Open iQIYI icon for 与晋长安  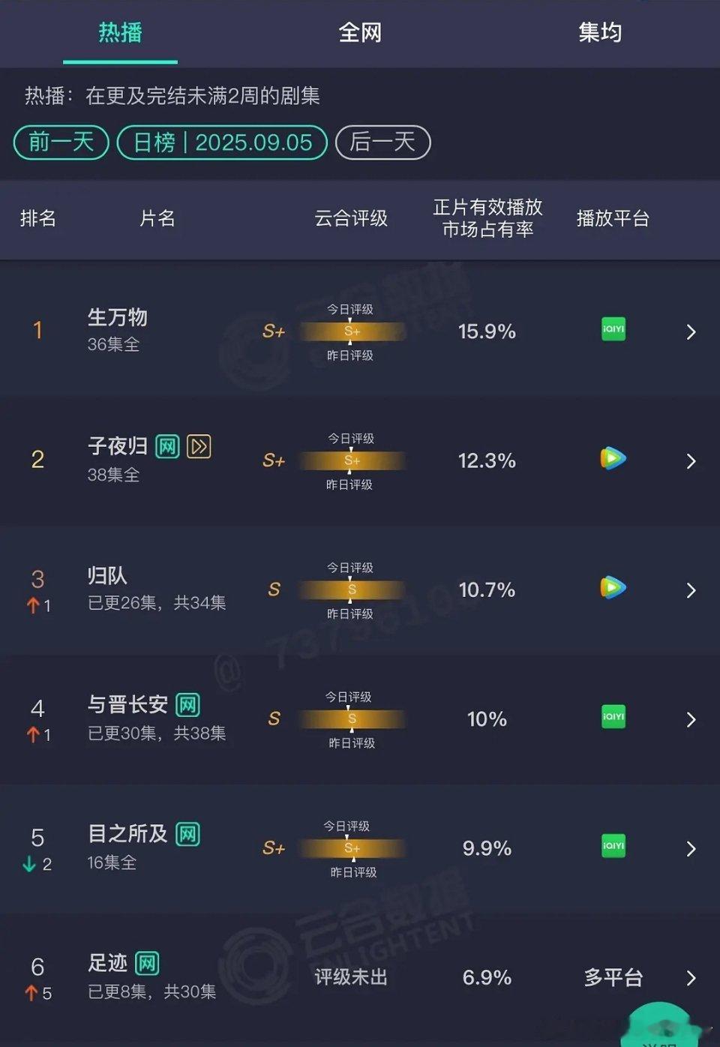(613, 716)
